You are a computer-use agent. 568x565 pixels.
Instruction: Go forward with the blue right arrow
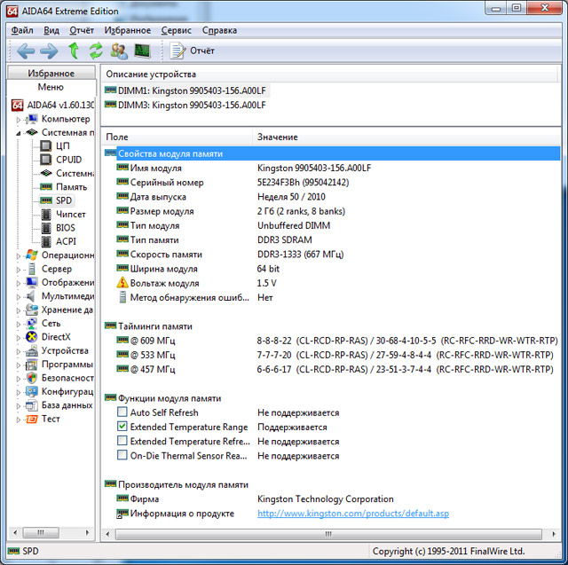coord(49,51)
